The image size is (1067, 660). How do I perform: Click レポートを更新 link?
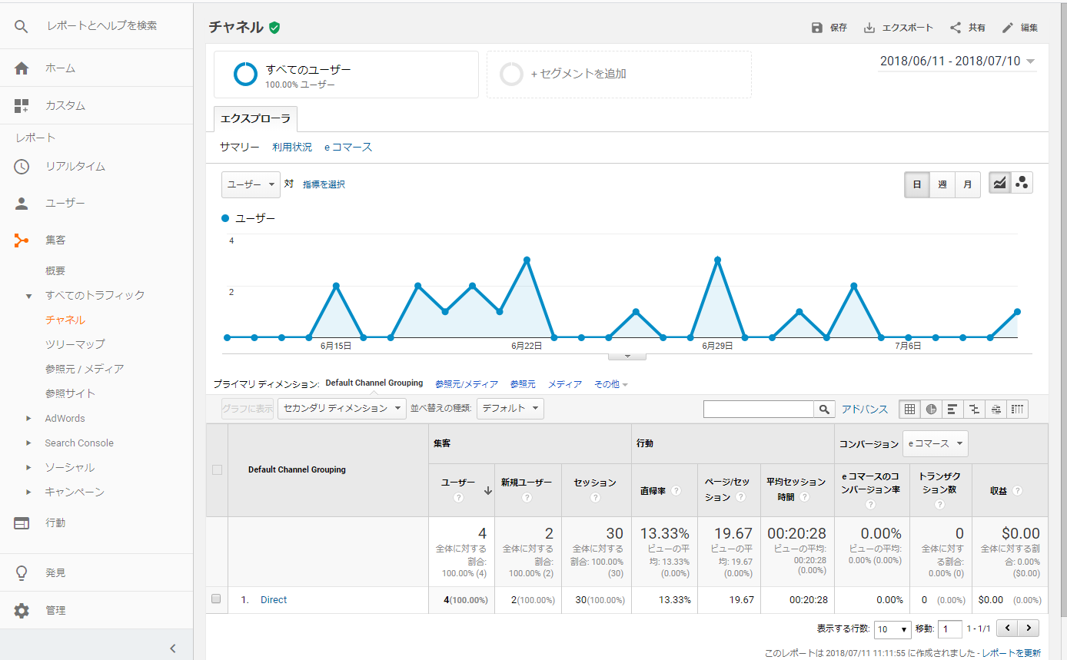click(1013, 653)
